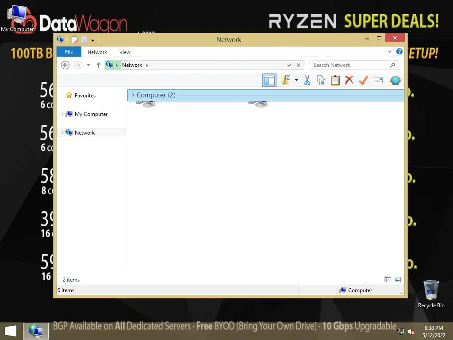Expand the Computer (2) group arrow
The height and width of the screenshot is (340, 453).
tap(133, 95)
